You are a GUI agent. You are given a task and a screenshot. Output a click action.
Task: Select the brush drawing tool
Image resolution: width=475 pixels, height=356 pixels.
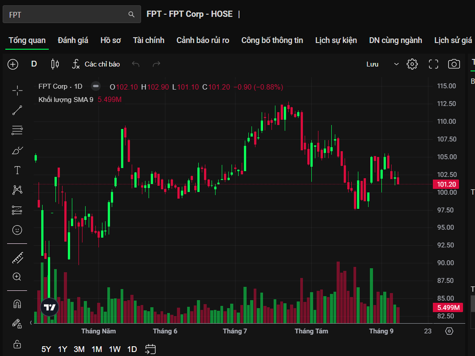click(x=17, y=150)
